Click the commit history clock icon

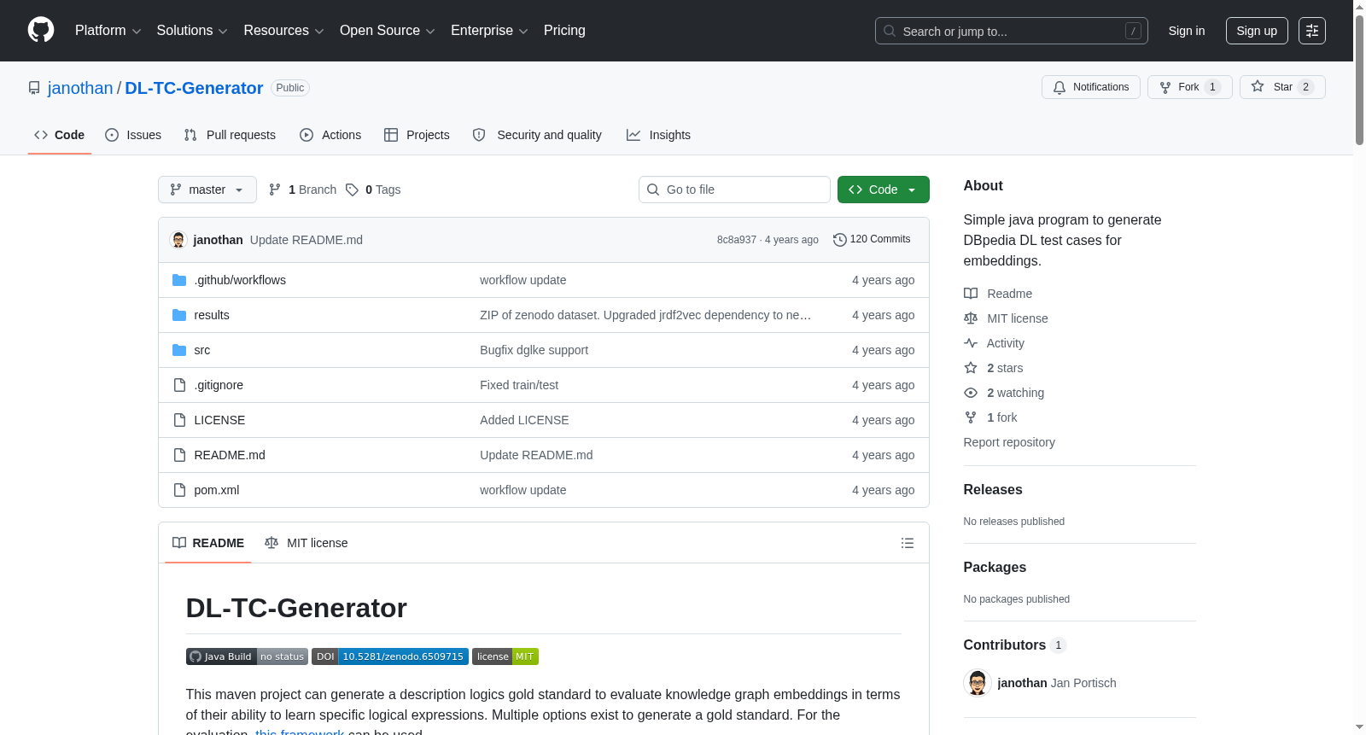tap(840, 240)
